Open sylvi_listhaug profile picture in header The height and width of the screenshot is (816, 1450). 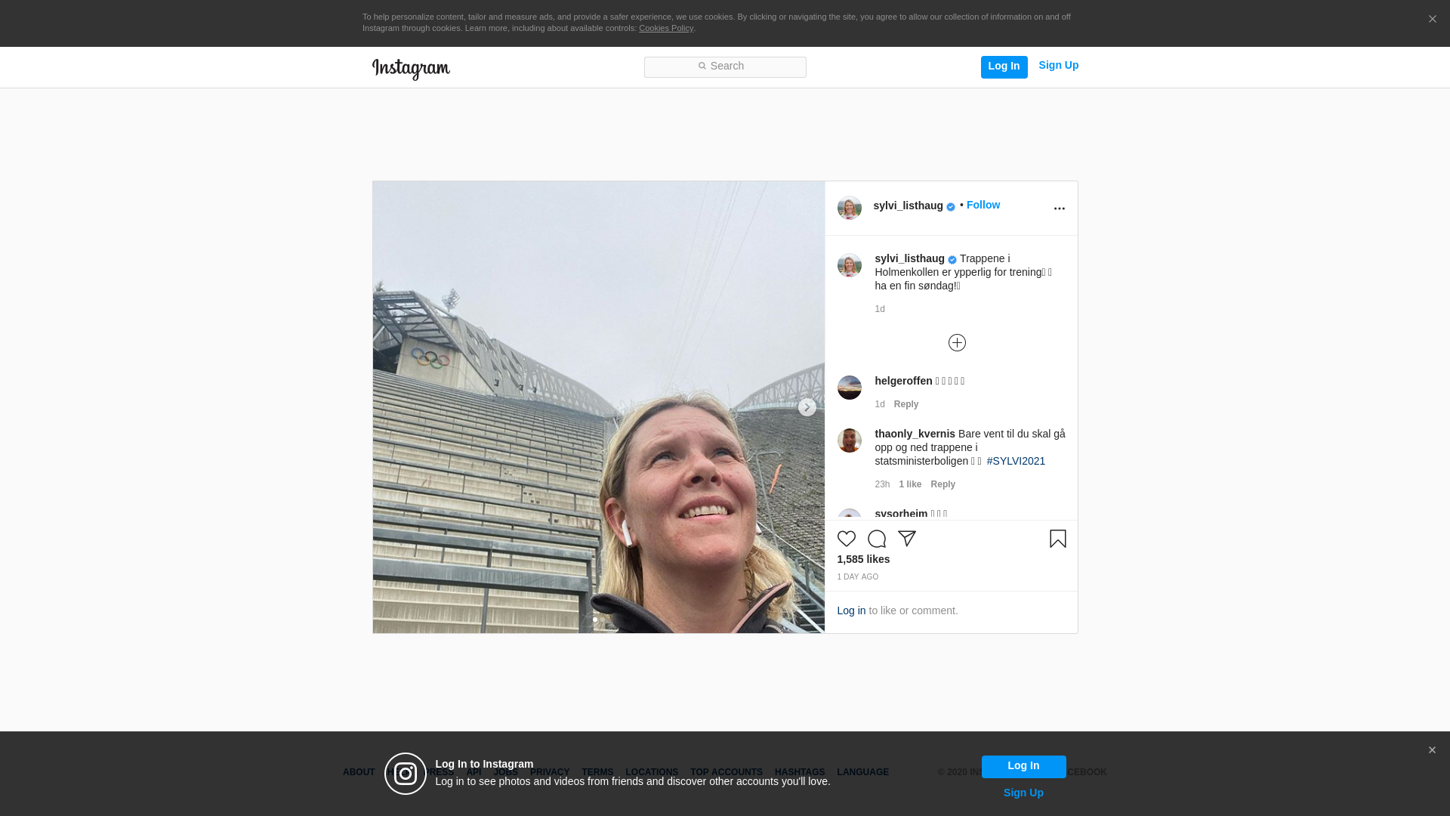point(849,208)
